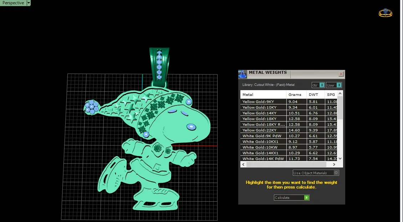Click the 6.76 DWT cell
Image resolution: width=403 pixels, height=222 pixels.
click(x=316, y=113)
